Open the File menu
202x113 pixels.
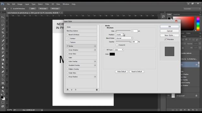coord(8,4)
